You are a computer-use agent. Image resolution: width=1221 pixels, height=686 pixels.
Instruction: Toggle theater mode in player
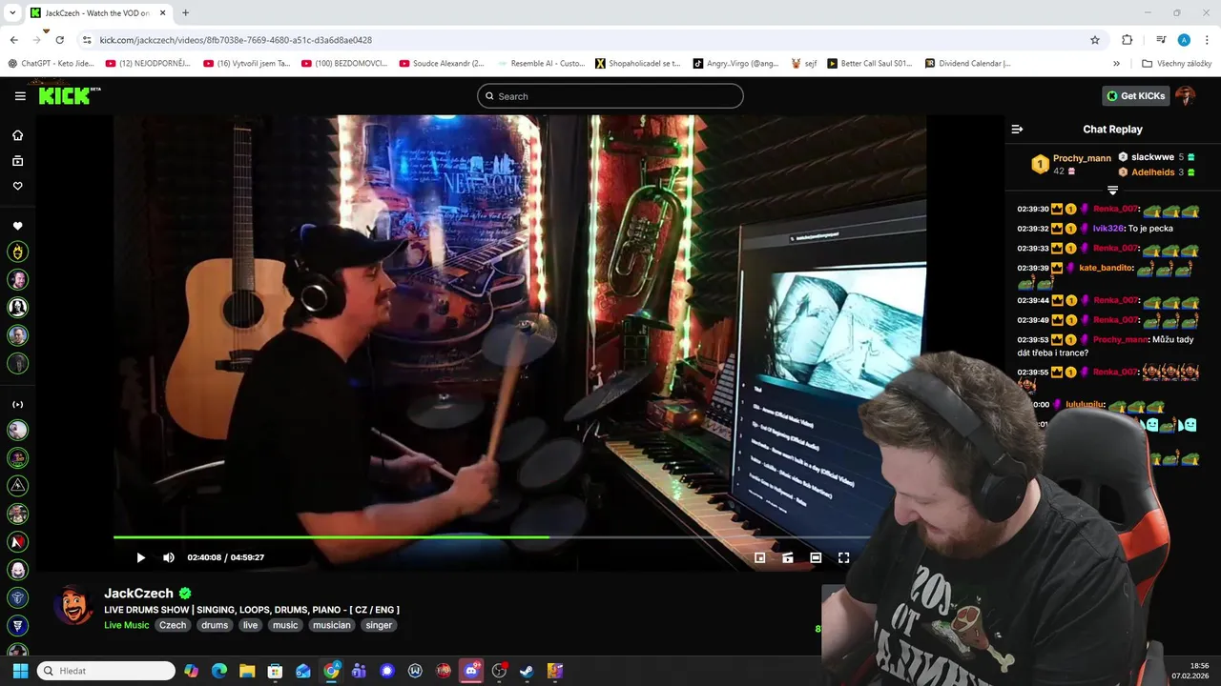click(x=816, y=557)
